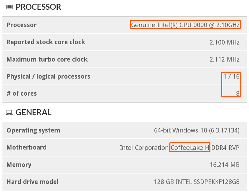
Task: Select the GENERAL section heading
Action: (33, 112)
